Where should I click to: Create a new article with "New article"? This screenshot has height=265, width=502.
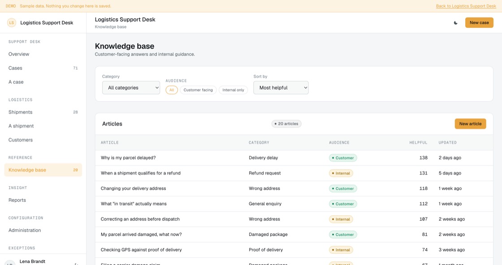pos(470,124)
